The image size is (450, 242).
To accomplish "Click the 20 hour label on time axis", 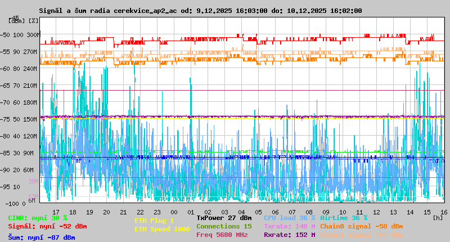I will [x=106, y=212].
